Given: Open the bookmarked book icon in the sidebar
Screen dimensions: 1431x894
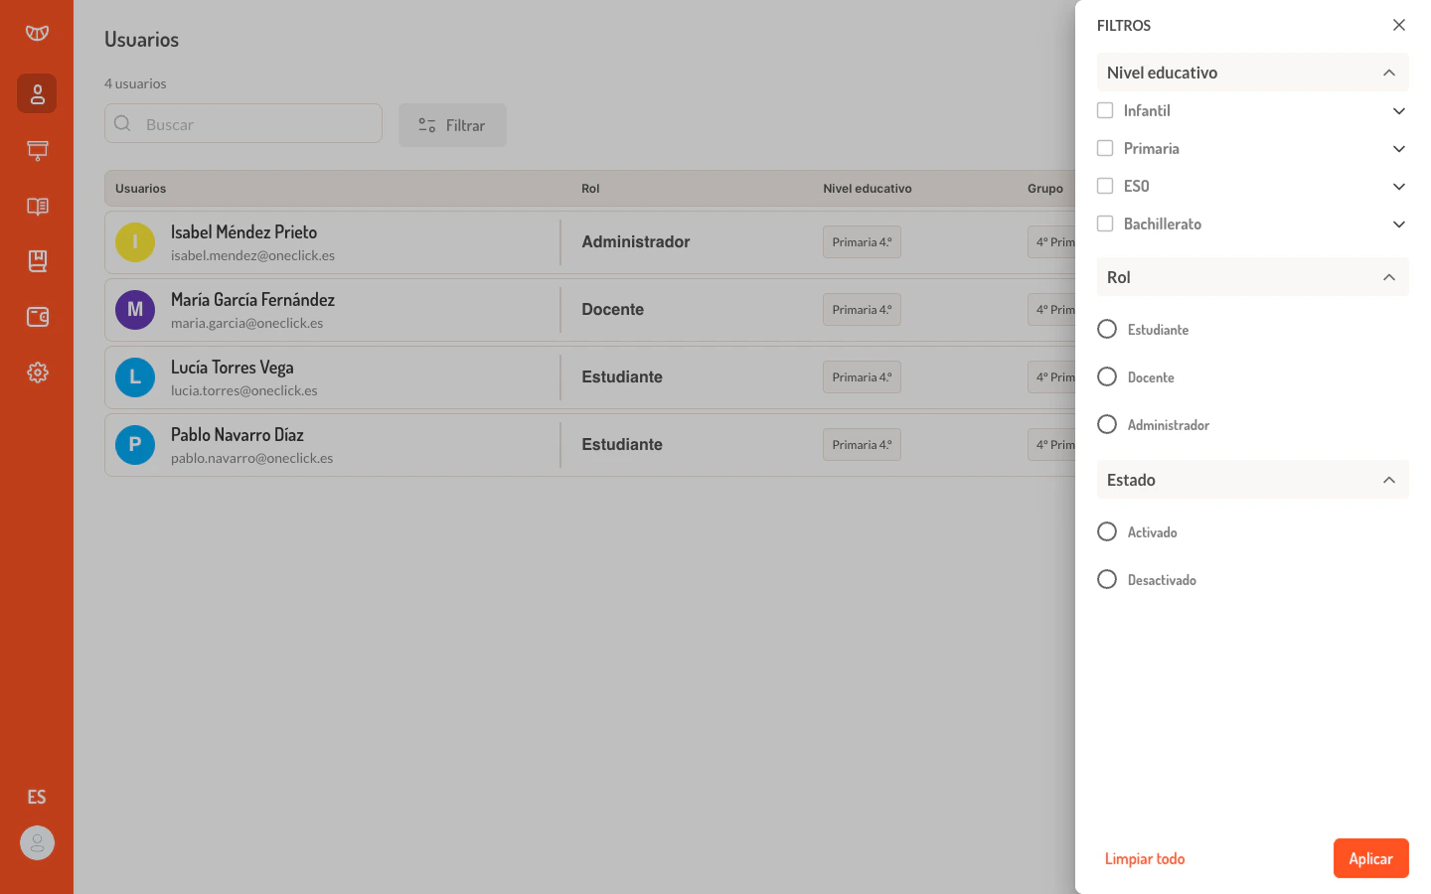Looking at the screenshot, I should pos(37,261).
